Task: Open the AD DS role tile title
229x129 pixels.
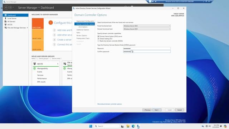Action: pos(40,64)
